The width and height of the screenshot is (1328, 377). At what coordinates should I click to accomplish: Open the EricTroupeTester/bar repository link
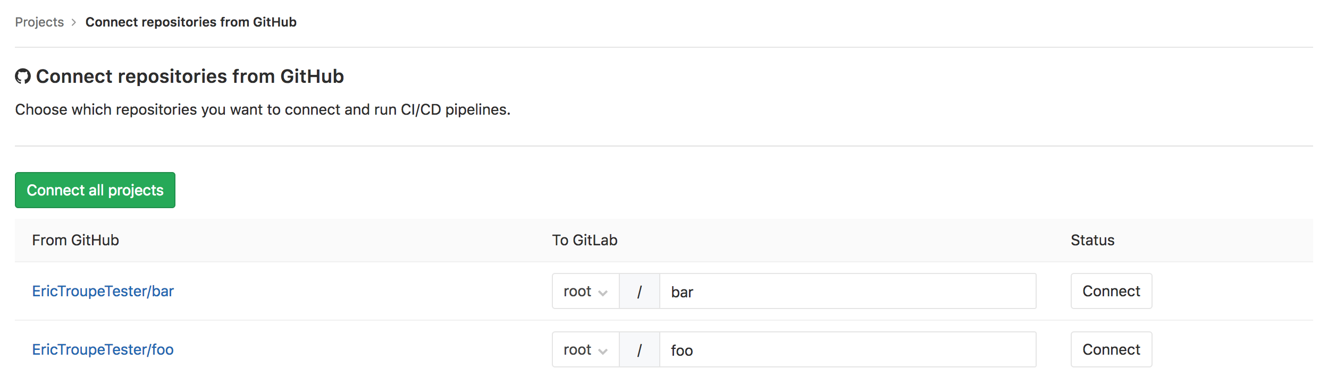[103, 292]
